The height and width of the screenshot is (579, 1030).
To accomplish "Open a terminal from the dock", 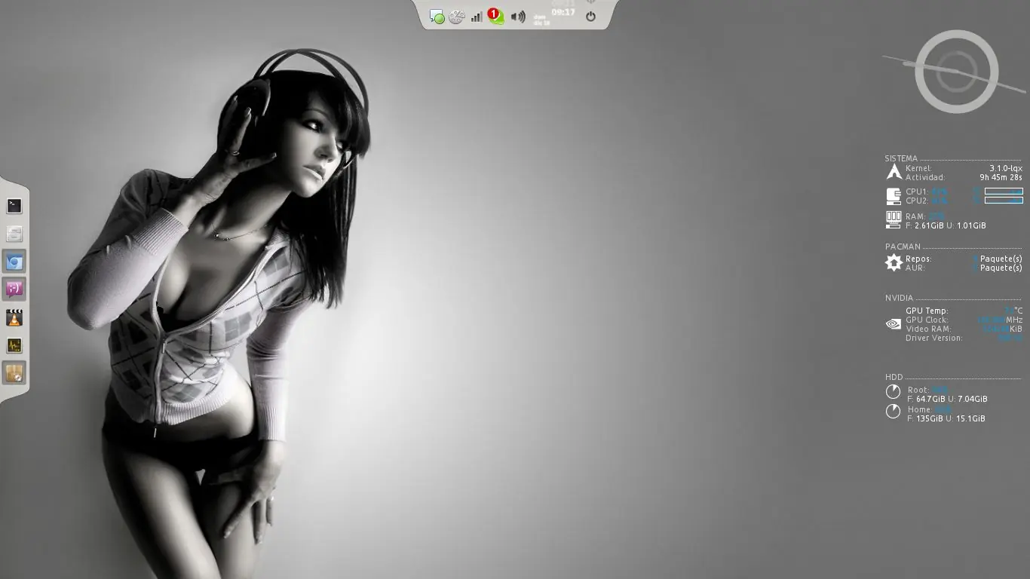I will click(x=14, y=205).
